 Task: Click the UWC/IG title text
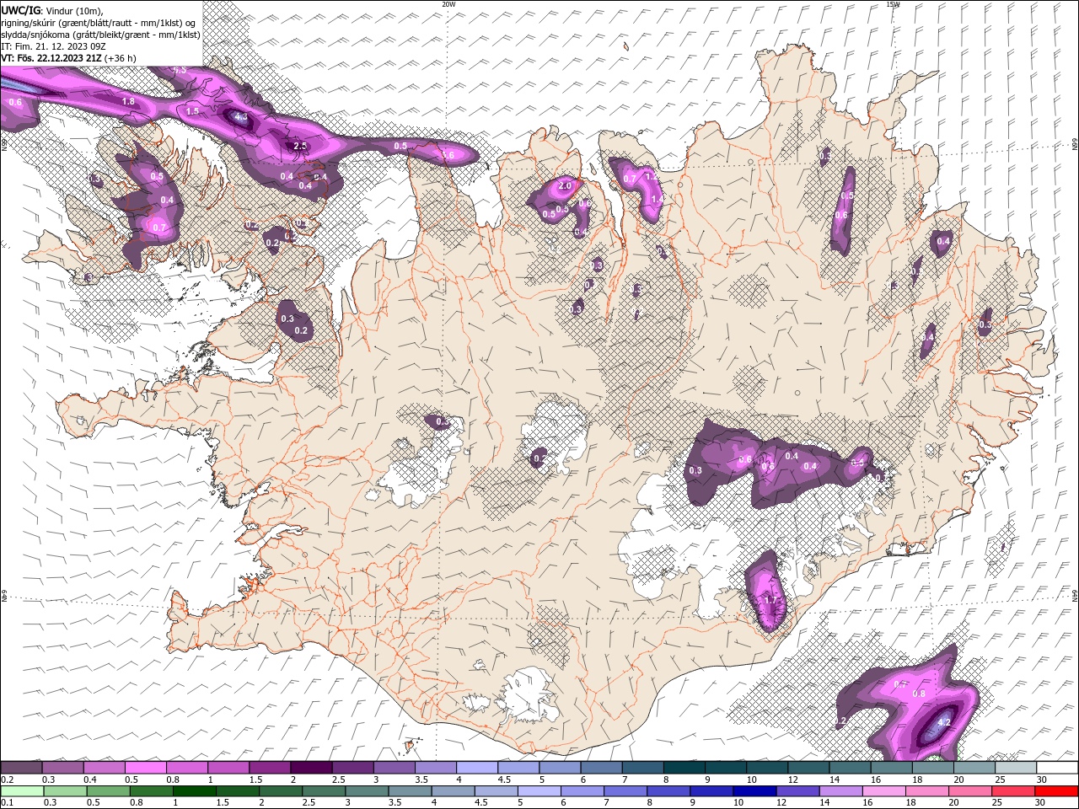coord(20,9)
